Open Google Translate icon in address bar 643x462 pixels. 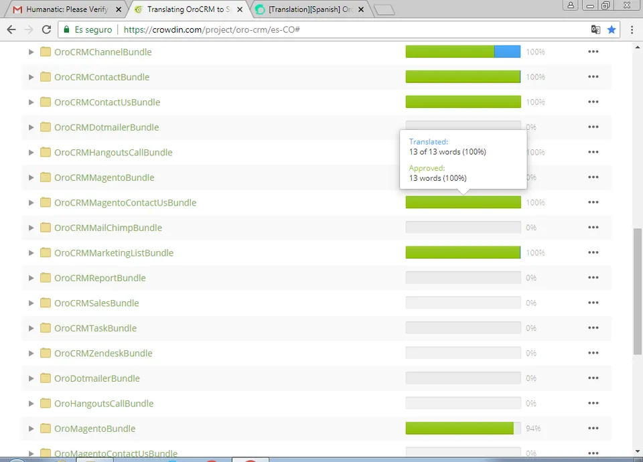595,29
